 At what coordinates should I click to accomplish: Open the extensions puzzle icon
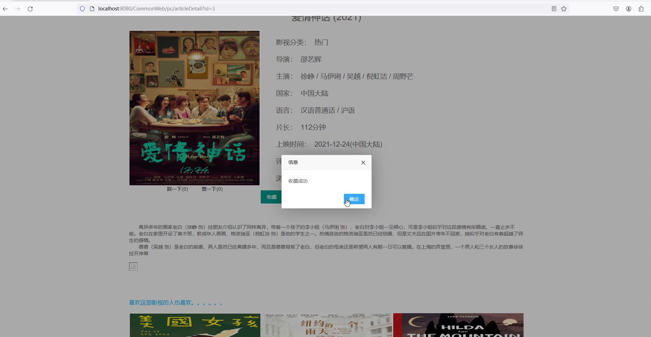pos(641,9)
